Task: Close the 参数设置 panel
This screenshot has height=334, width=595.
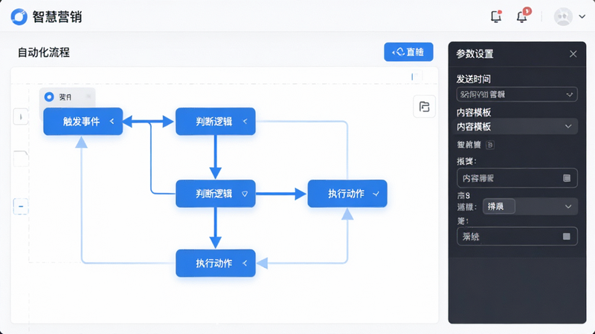Action: [573, 54]
